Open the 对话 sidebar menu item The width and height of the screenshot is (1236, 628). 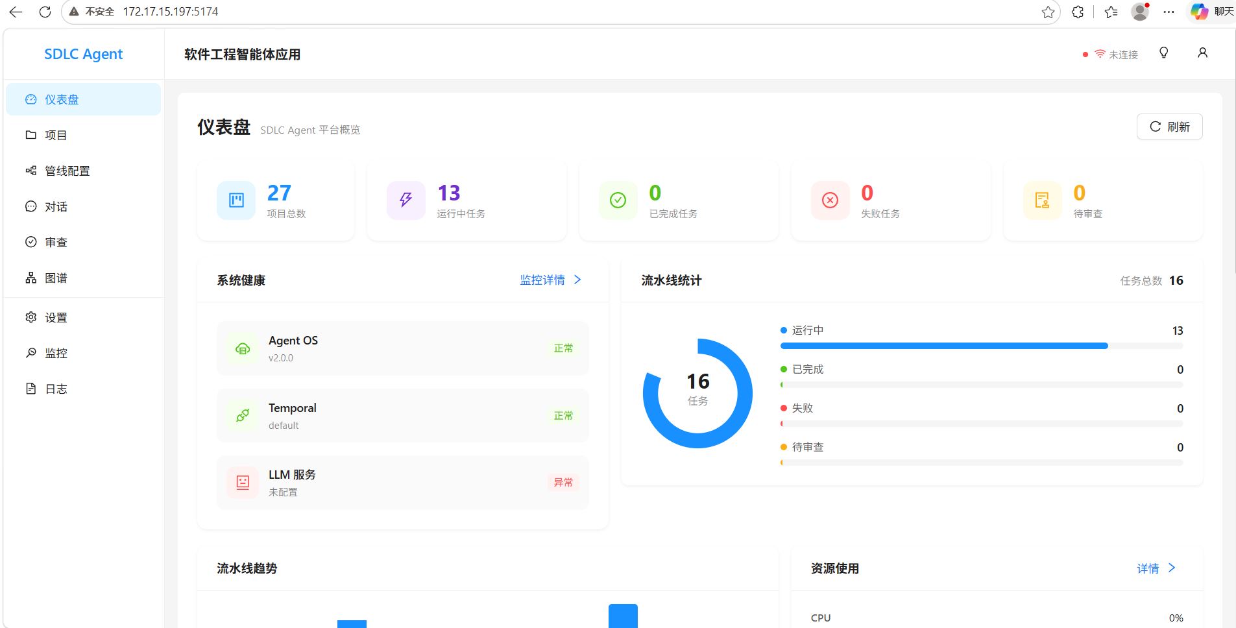click(x=83, y=206)
